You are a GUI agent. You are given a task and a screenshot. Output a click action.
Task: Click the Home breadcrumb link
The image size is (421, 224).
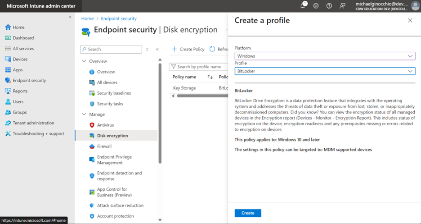point(87,18)
